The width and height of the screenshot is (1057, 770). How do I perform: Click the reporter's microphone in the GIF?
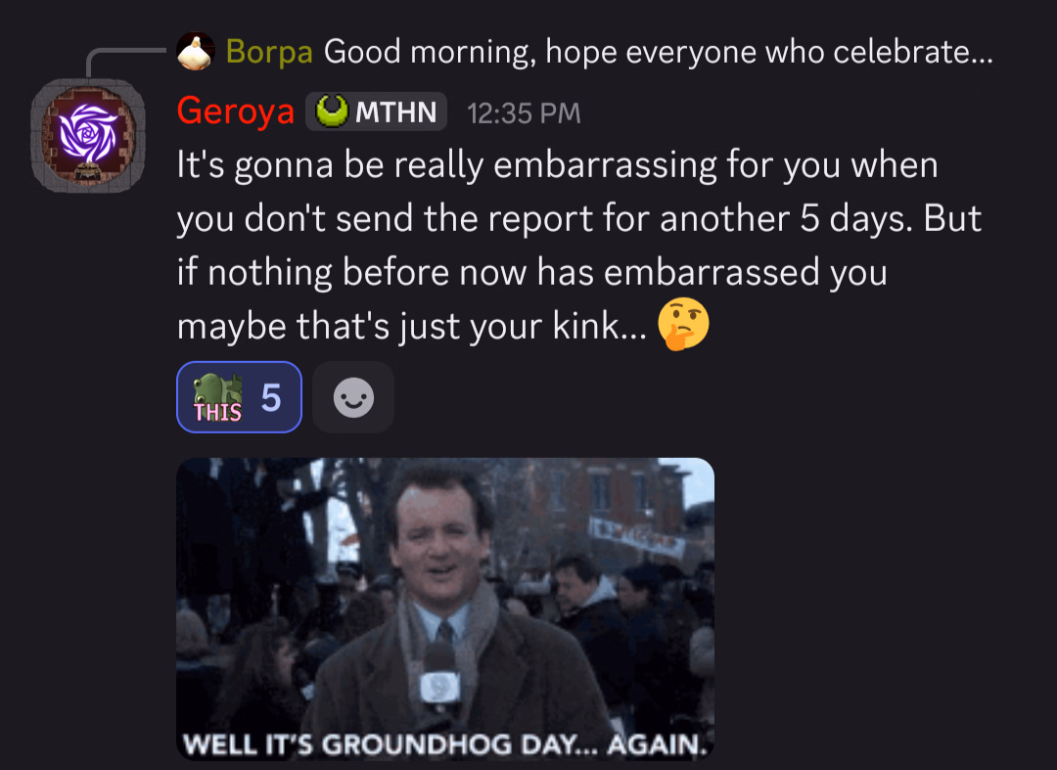pos(439,679)
